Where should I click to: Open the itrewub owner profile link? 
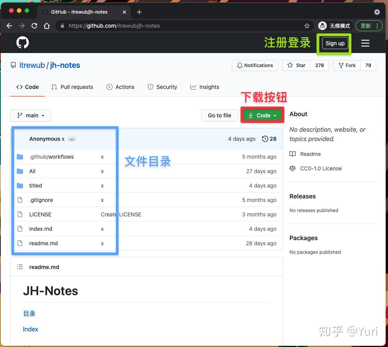point(32,65)
